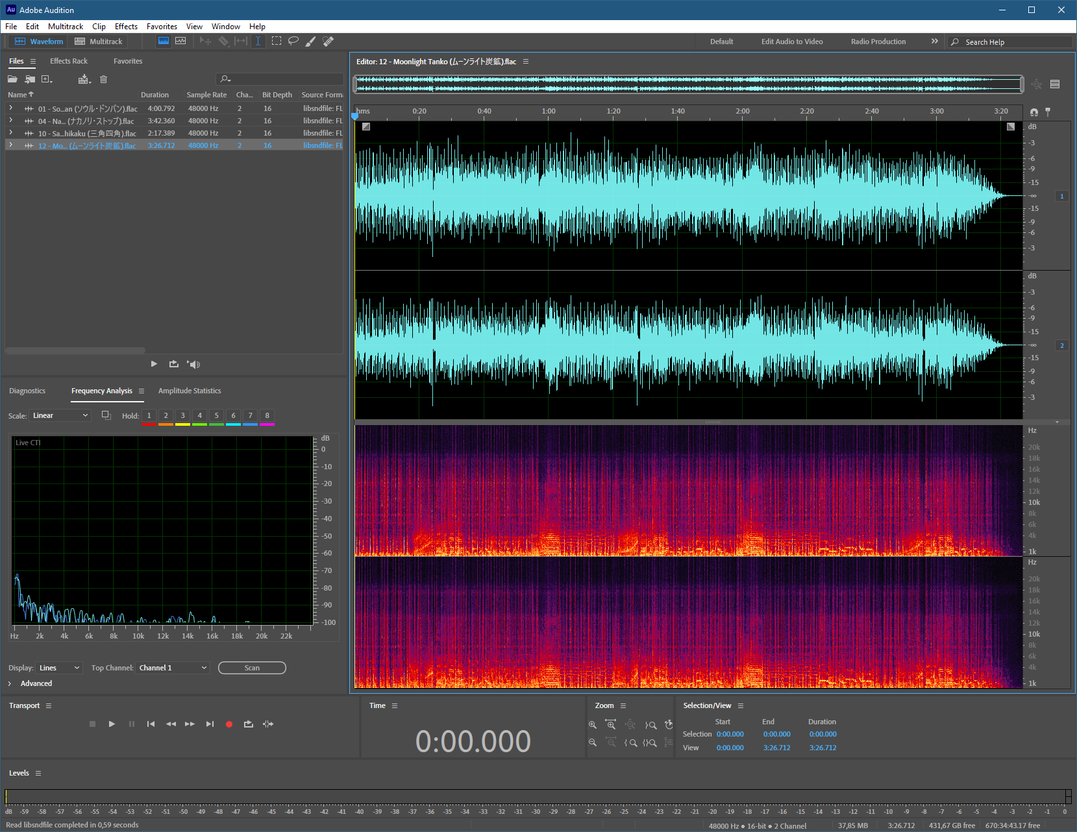Screen dimensions: 1077x832
Task: Select the Marquee Selection tool
Action: (x=277, y=41)
